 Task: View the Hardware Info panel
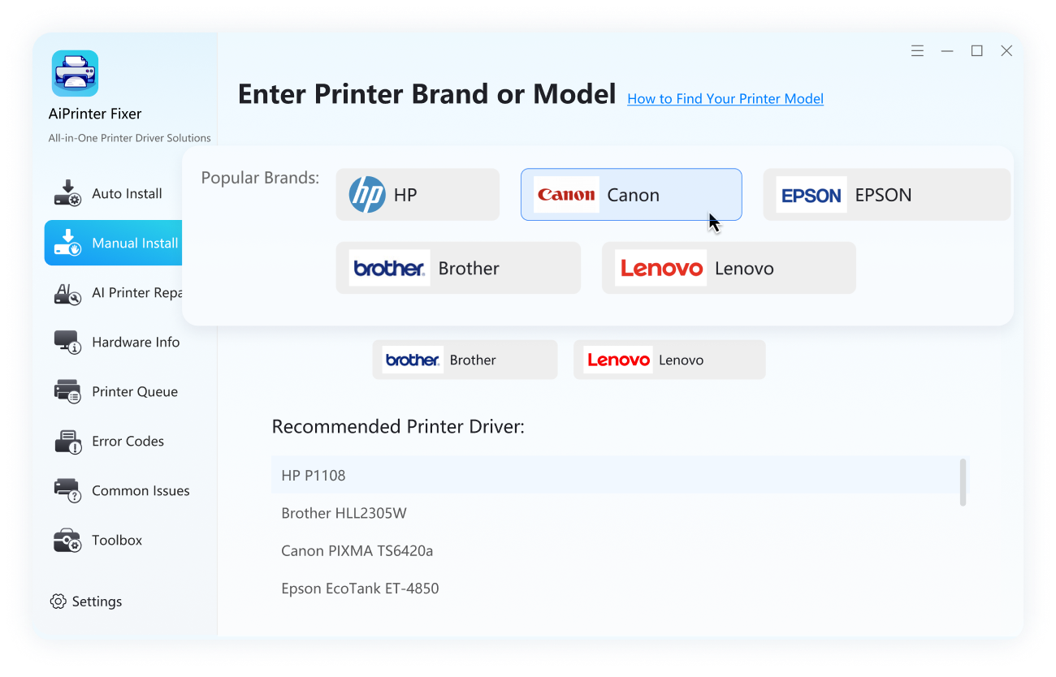click(120, 342)
